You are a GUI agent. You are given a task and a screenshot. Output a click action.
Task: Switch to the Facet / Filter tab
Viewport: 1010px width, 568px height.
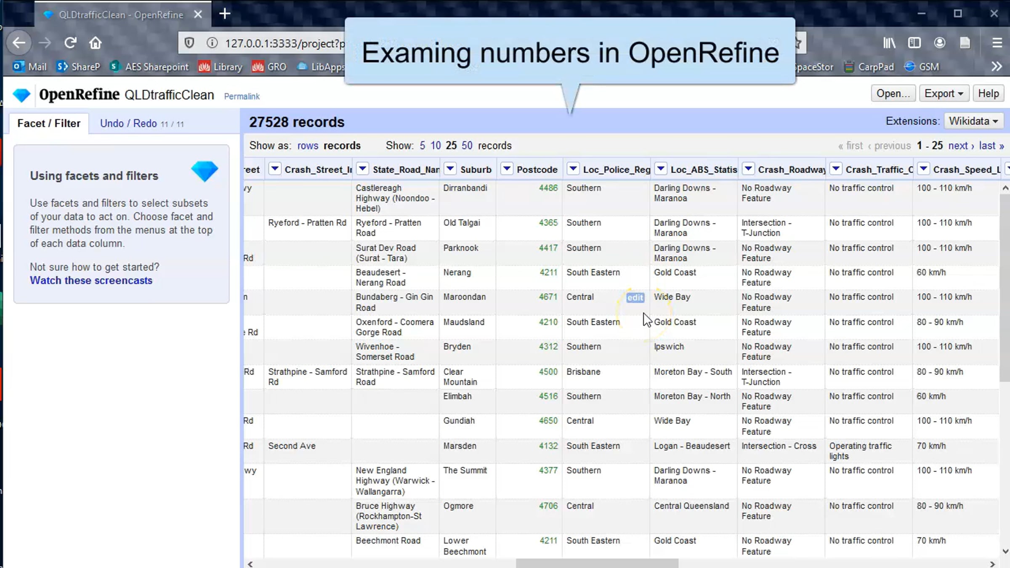tap(49, 123)
